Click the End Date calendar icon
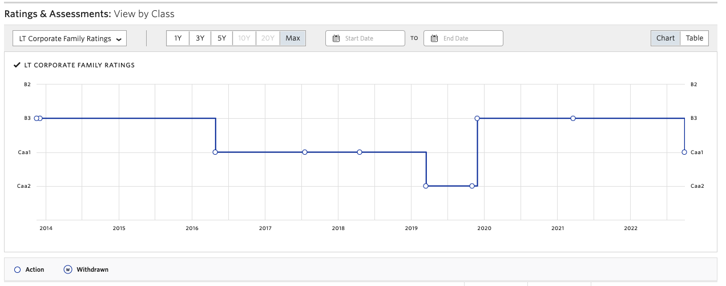This screenshot has height=286, width=726. [434, 38]
